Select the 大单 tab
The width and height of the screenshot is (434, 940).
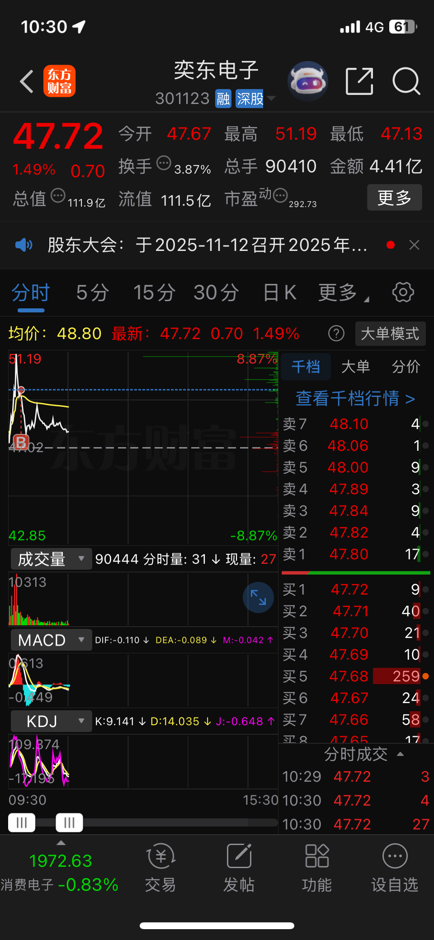pos(356,366)
